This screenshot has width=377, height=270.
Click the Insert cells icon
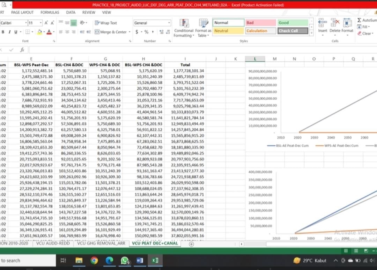[x=322, y=24]
